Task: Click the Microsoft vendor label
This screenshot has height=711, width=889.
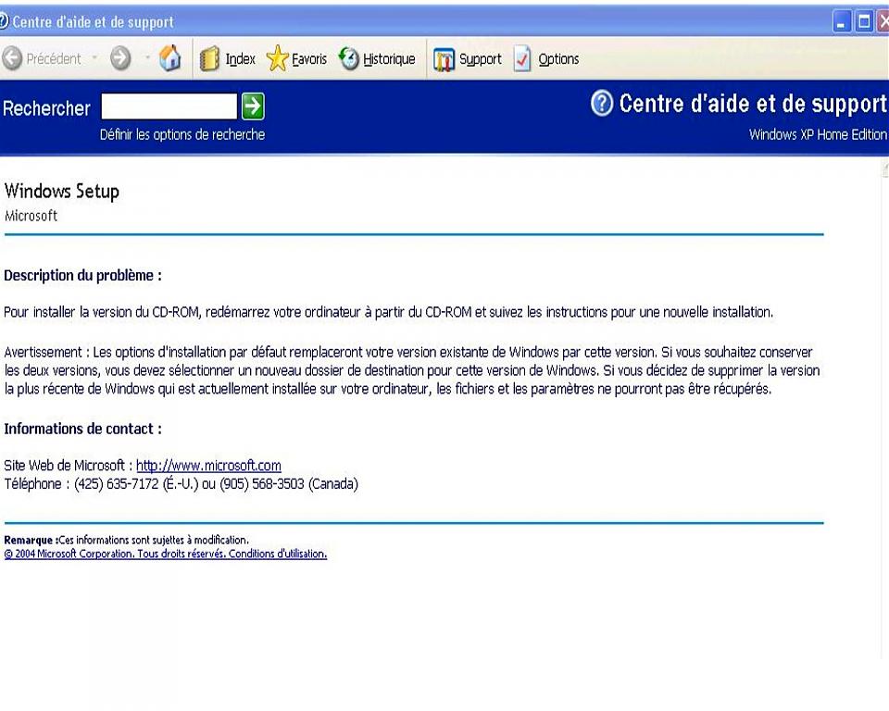Action: point(31,216)
